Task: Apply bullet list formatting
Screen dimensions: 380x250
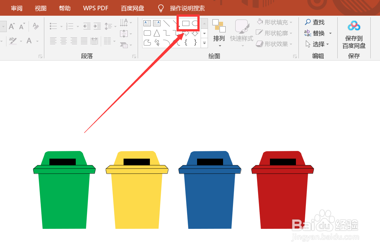Action: click(x=53, y=26)
